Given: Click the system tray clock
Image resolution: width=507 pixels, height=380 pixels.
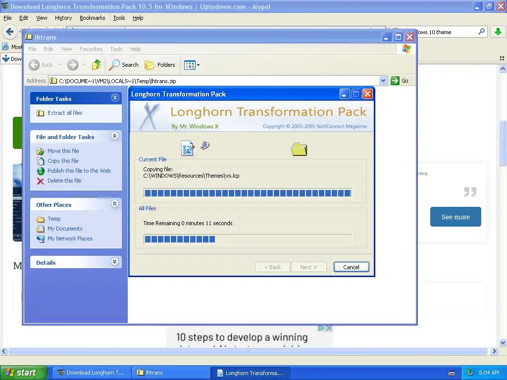Looking at the screenshot, I should click(x=489, y=373).
